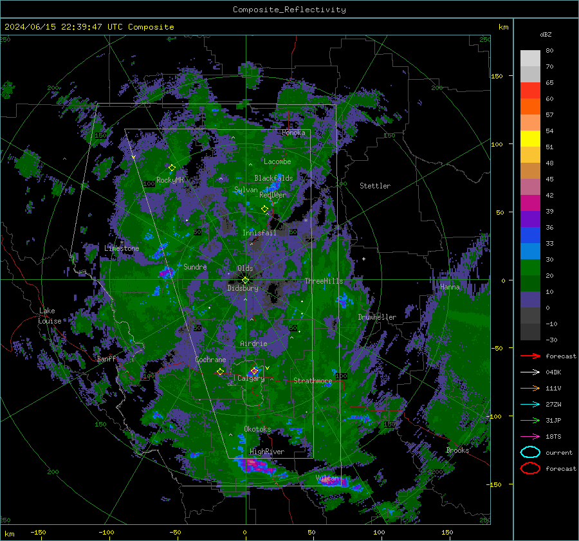Viewport: 579px width, 541px height.
Task: Click the dBZ legend heading
Action: point(546,35)
